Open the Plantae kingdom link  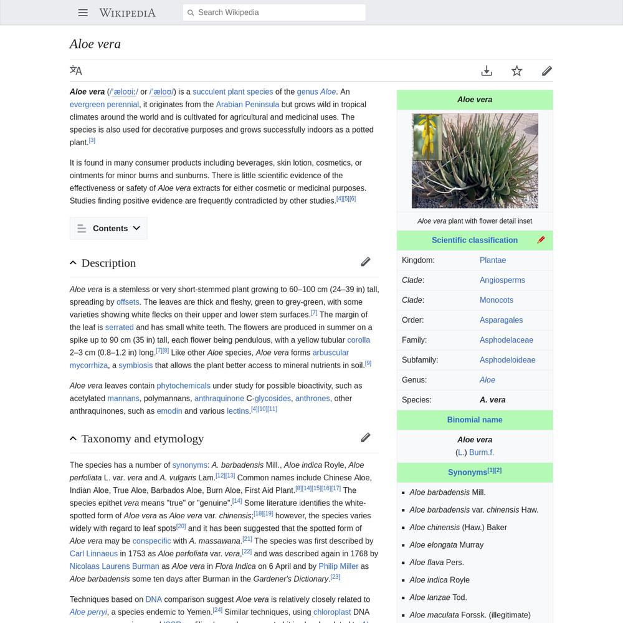coord(493,260)
